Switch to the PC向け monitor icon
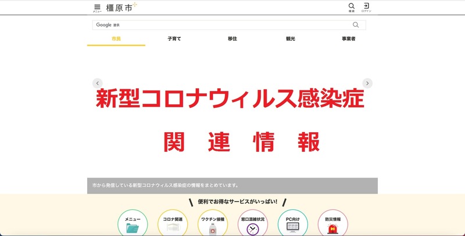 293,225
